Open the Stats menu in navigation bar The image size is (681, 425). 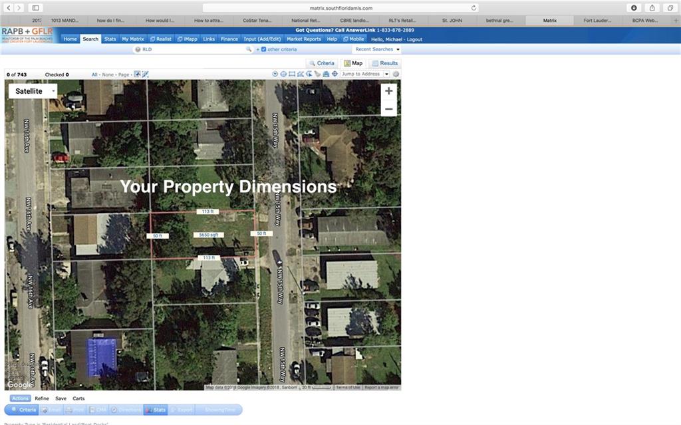click(x=110, y=39)
